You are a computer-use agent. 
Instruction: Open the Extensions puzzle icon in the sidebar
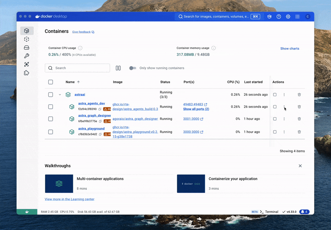pyautogui.click(x=26, y=73)
